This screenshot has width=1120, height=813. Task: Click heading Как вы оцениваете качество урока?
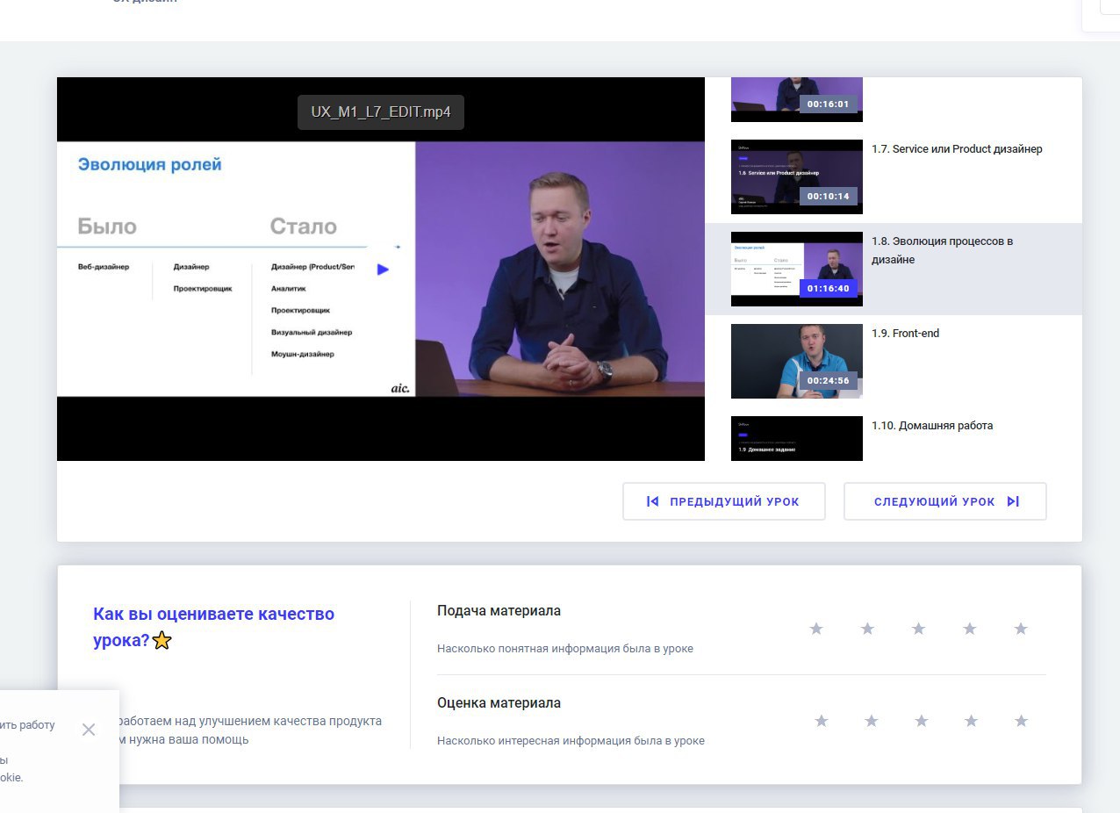click(213, 627)
